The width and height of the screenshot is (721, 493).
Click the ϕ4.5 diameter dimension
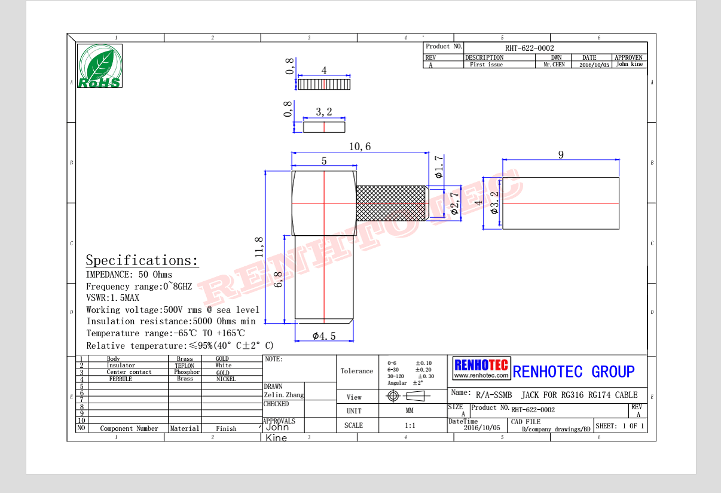click(x=323, y=336)
